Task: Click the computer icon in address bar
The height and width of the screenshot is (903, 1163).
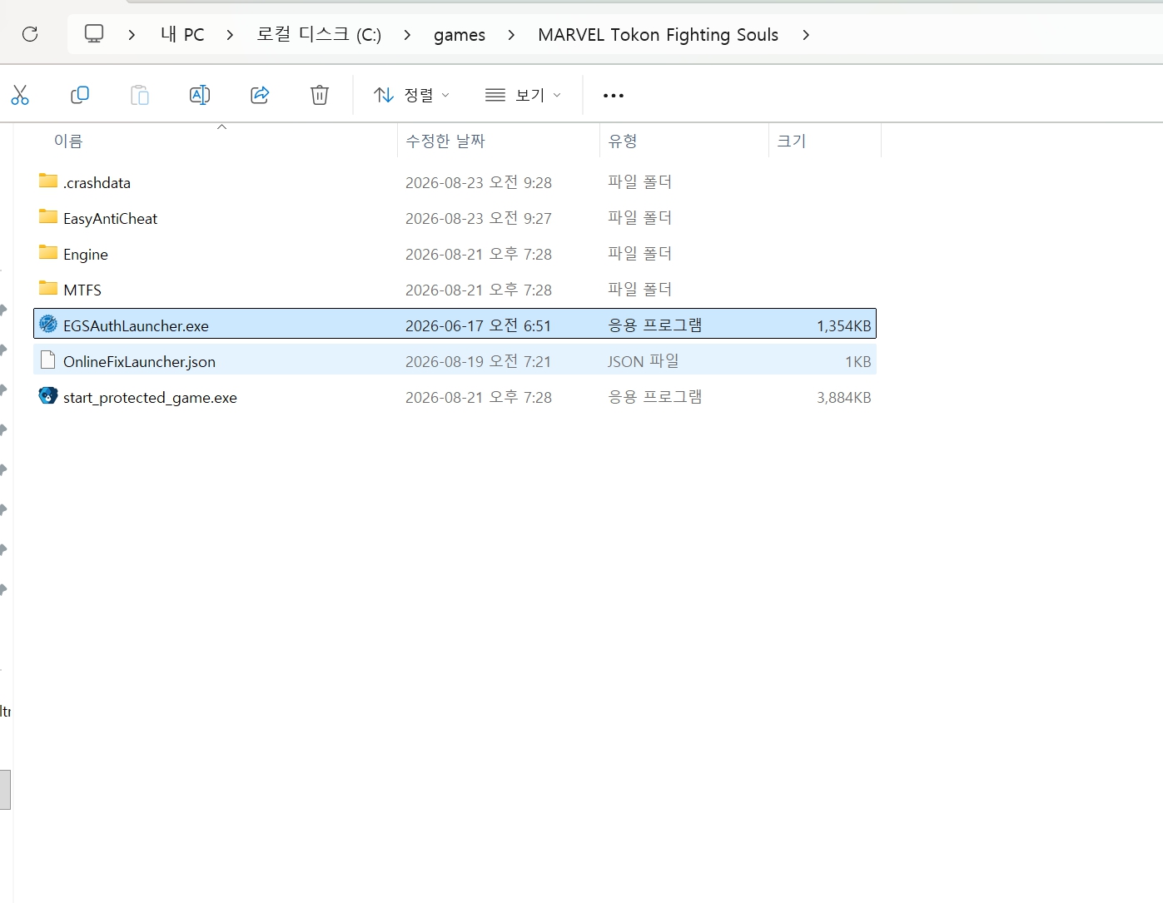Action: (94, 34)
